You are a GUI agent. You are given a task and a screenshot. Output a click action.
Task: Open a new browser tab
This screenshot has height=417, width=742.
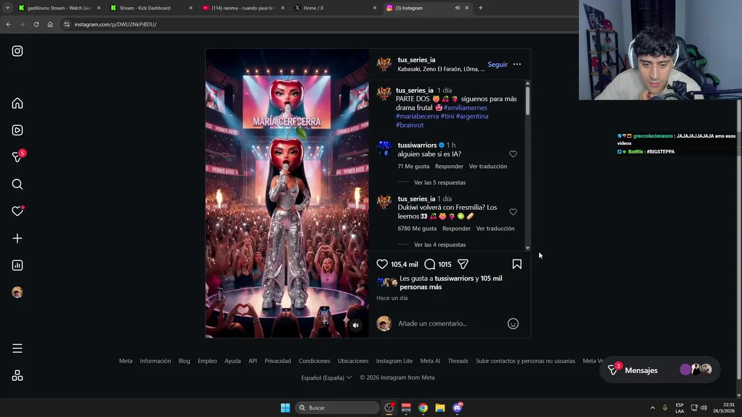click(481, 8)
